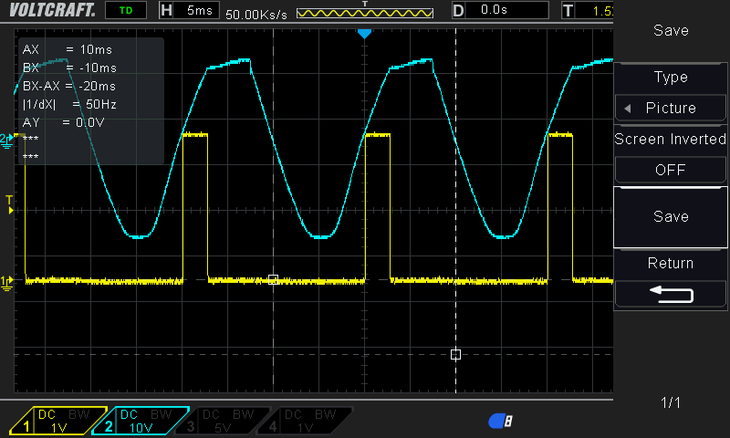Click the cursor square on the vertical dashed line
Image resolution: width=730 pixels, height=438 pixels.
(x=455, y=354)
